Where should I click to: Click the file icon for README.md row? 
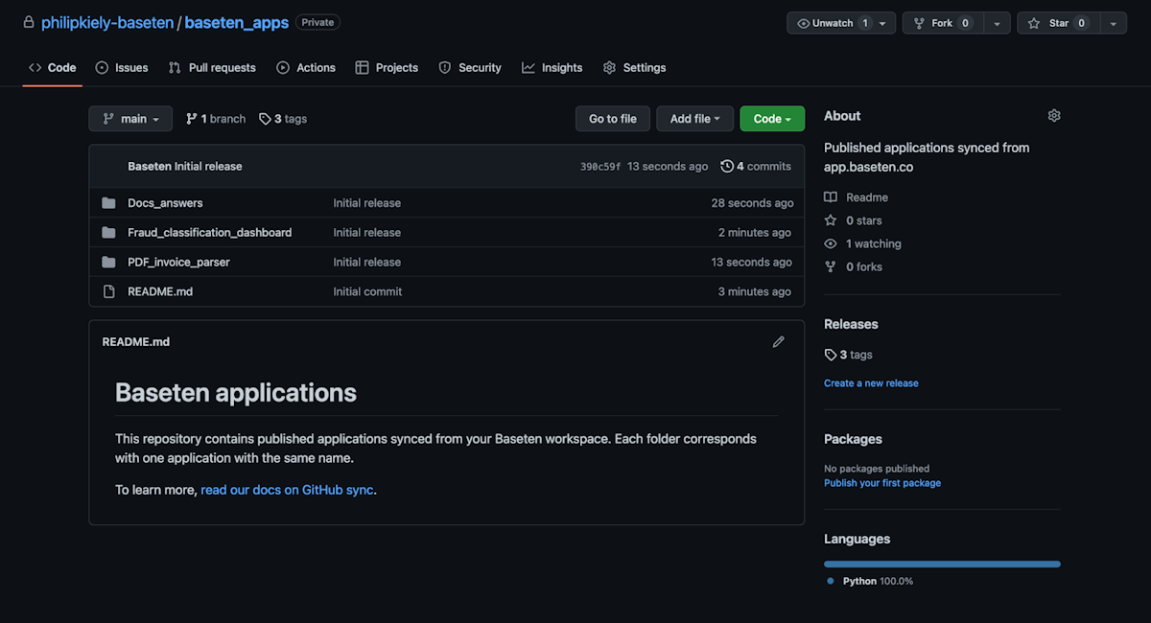tap(108, 291)
